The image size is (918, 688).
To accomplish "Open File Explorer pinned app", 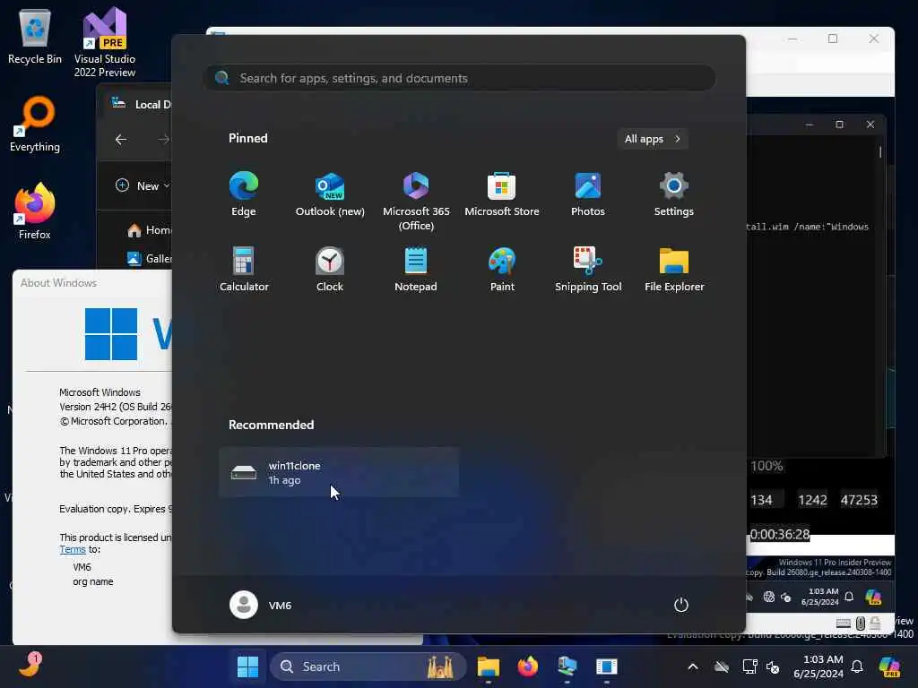I will (674, 269).
